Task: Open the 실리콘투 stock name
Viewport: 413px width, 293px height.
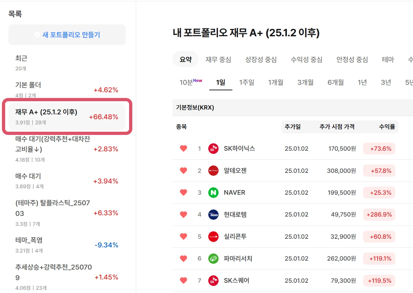Action: [x=235, y=237]
